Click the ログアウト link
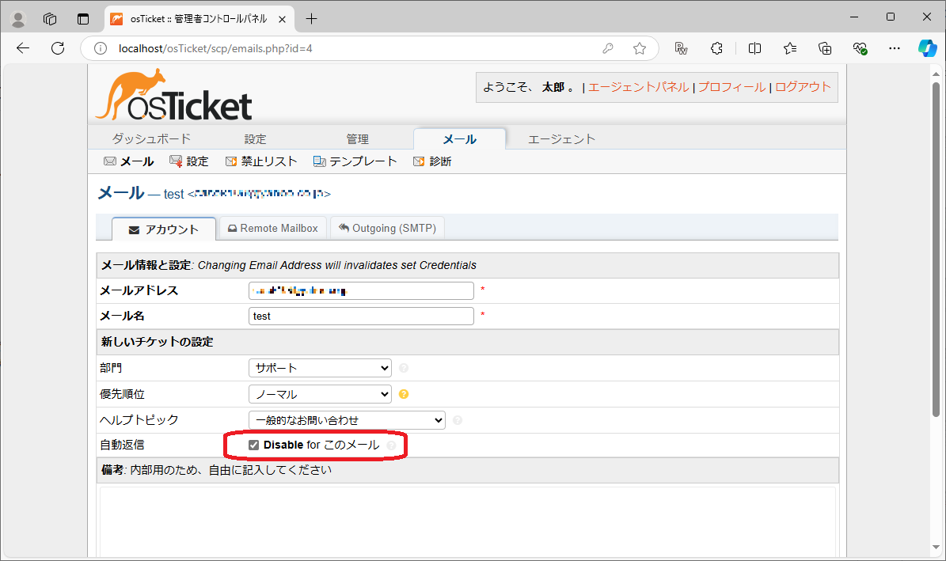The width and height of the screenshot is (946, 561). 803,87
